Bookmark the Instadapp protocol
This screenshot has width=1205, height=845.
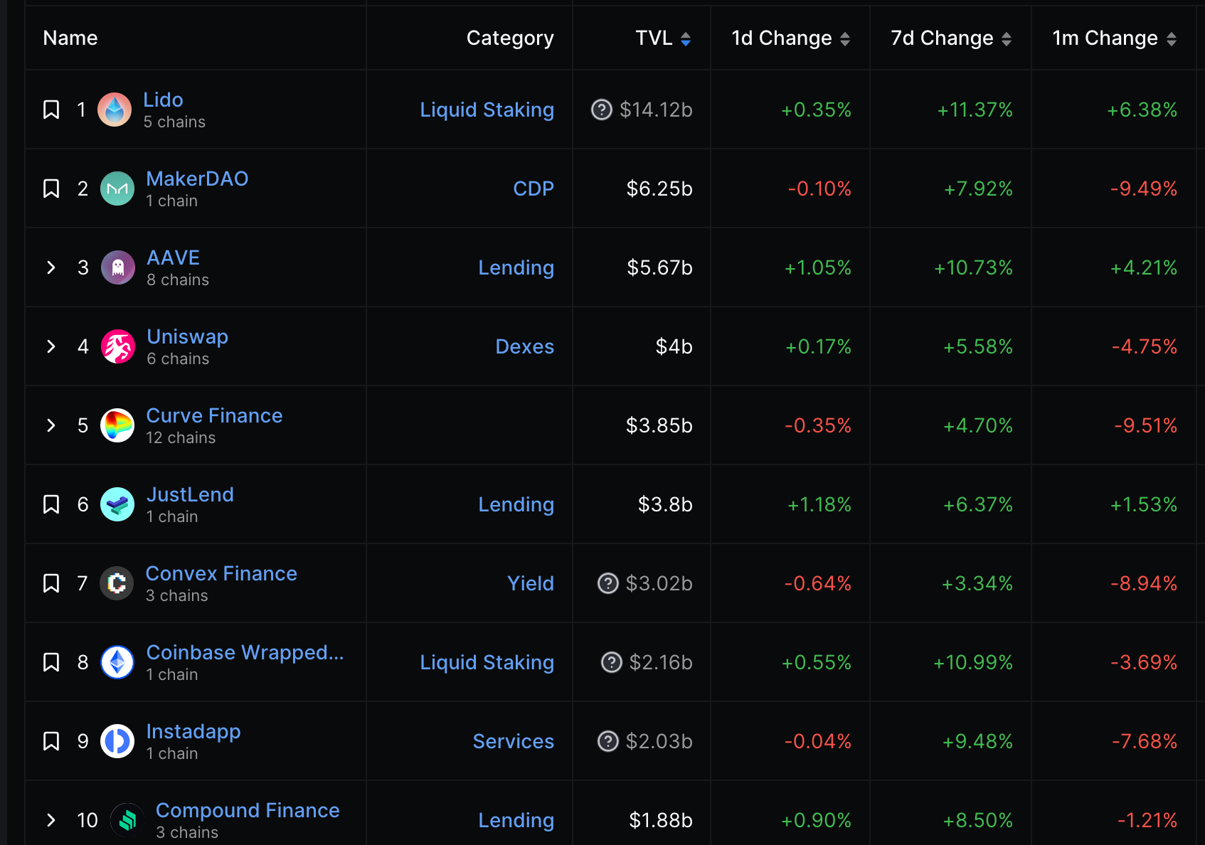(51, 741)
